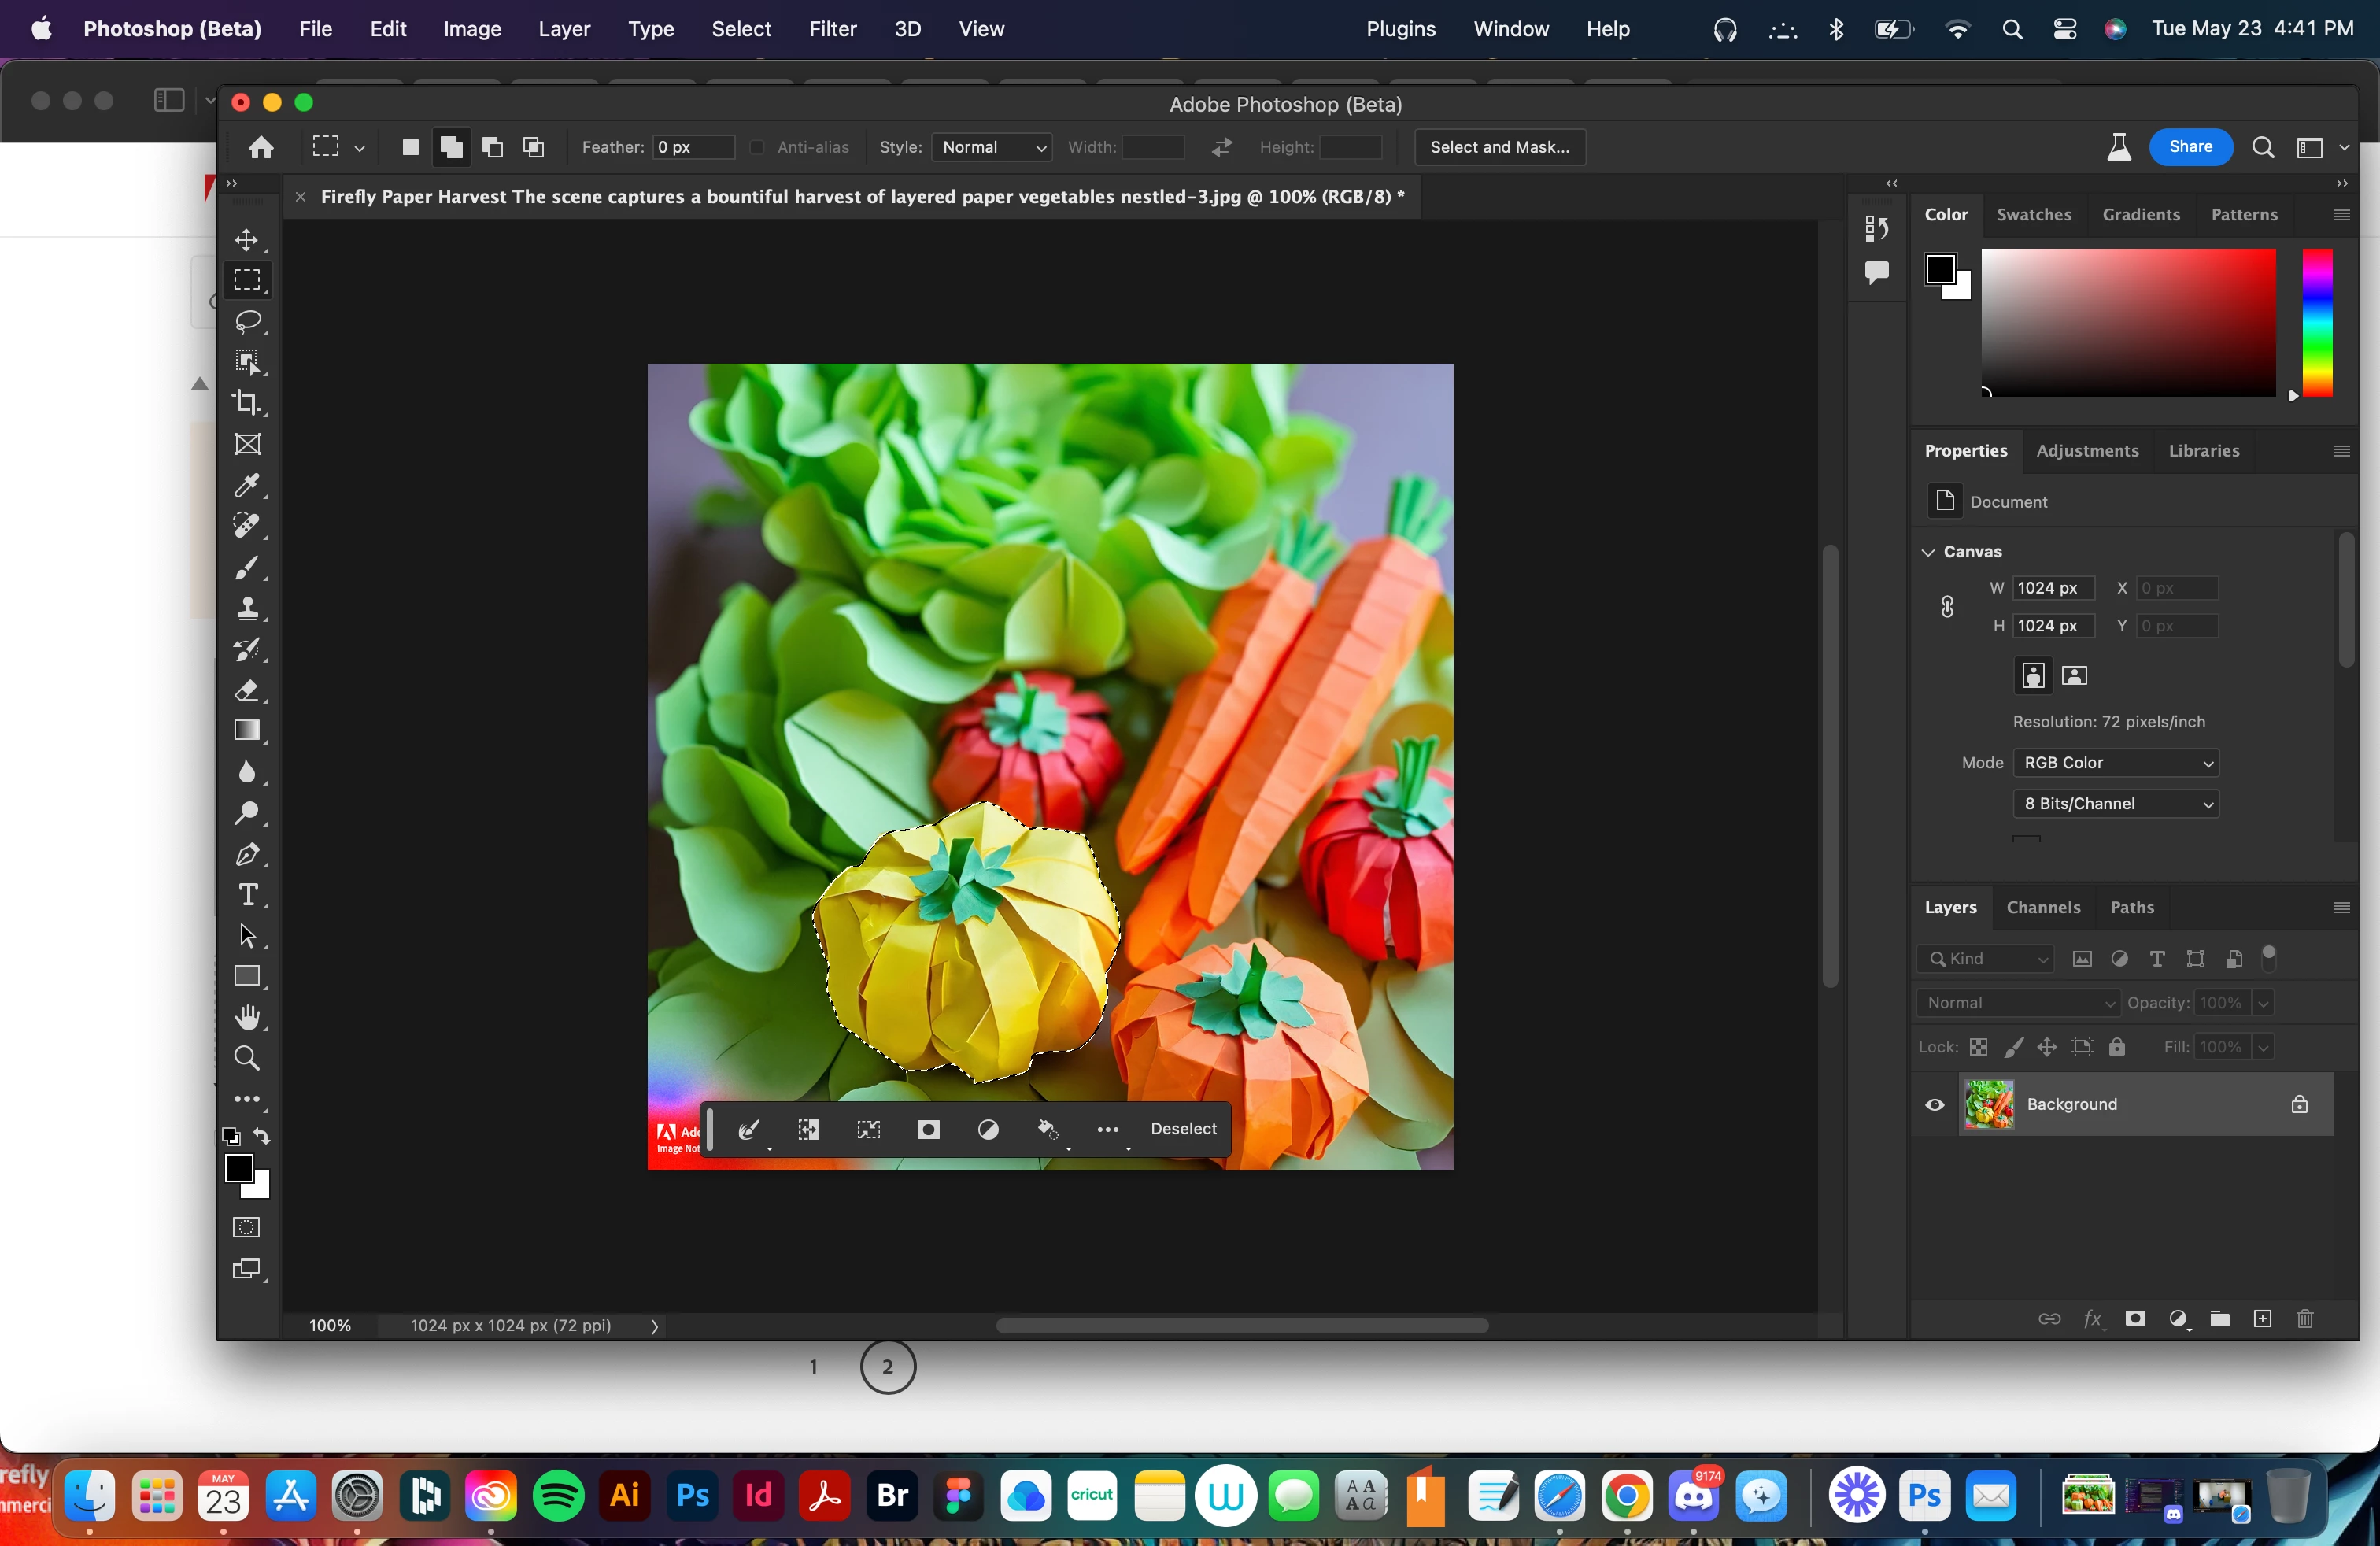Open Select and Mask workspace
2380x1546 pixels.
[1499, 147]
